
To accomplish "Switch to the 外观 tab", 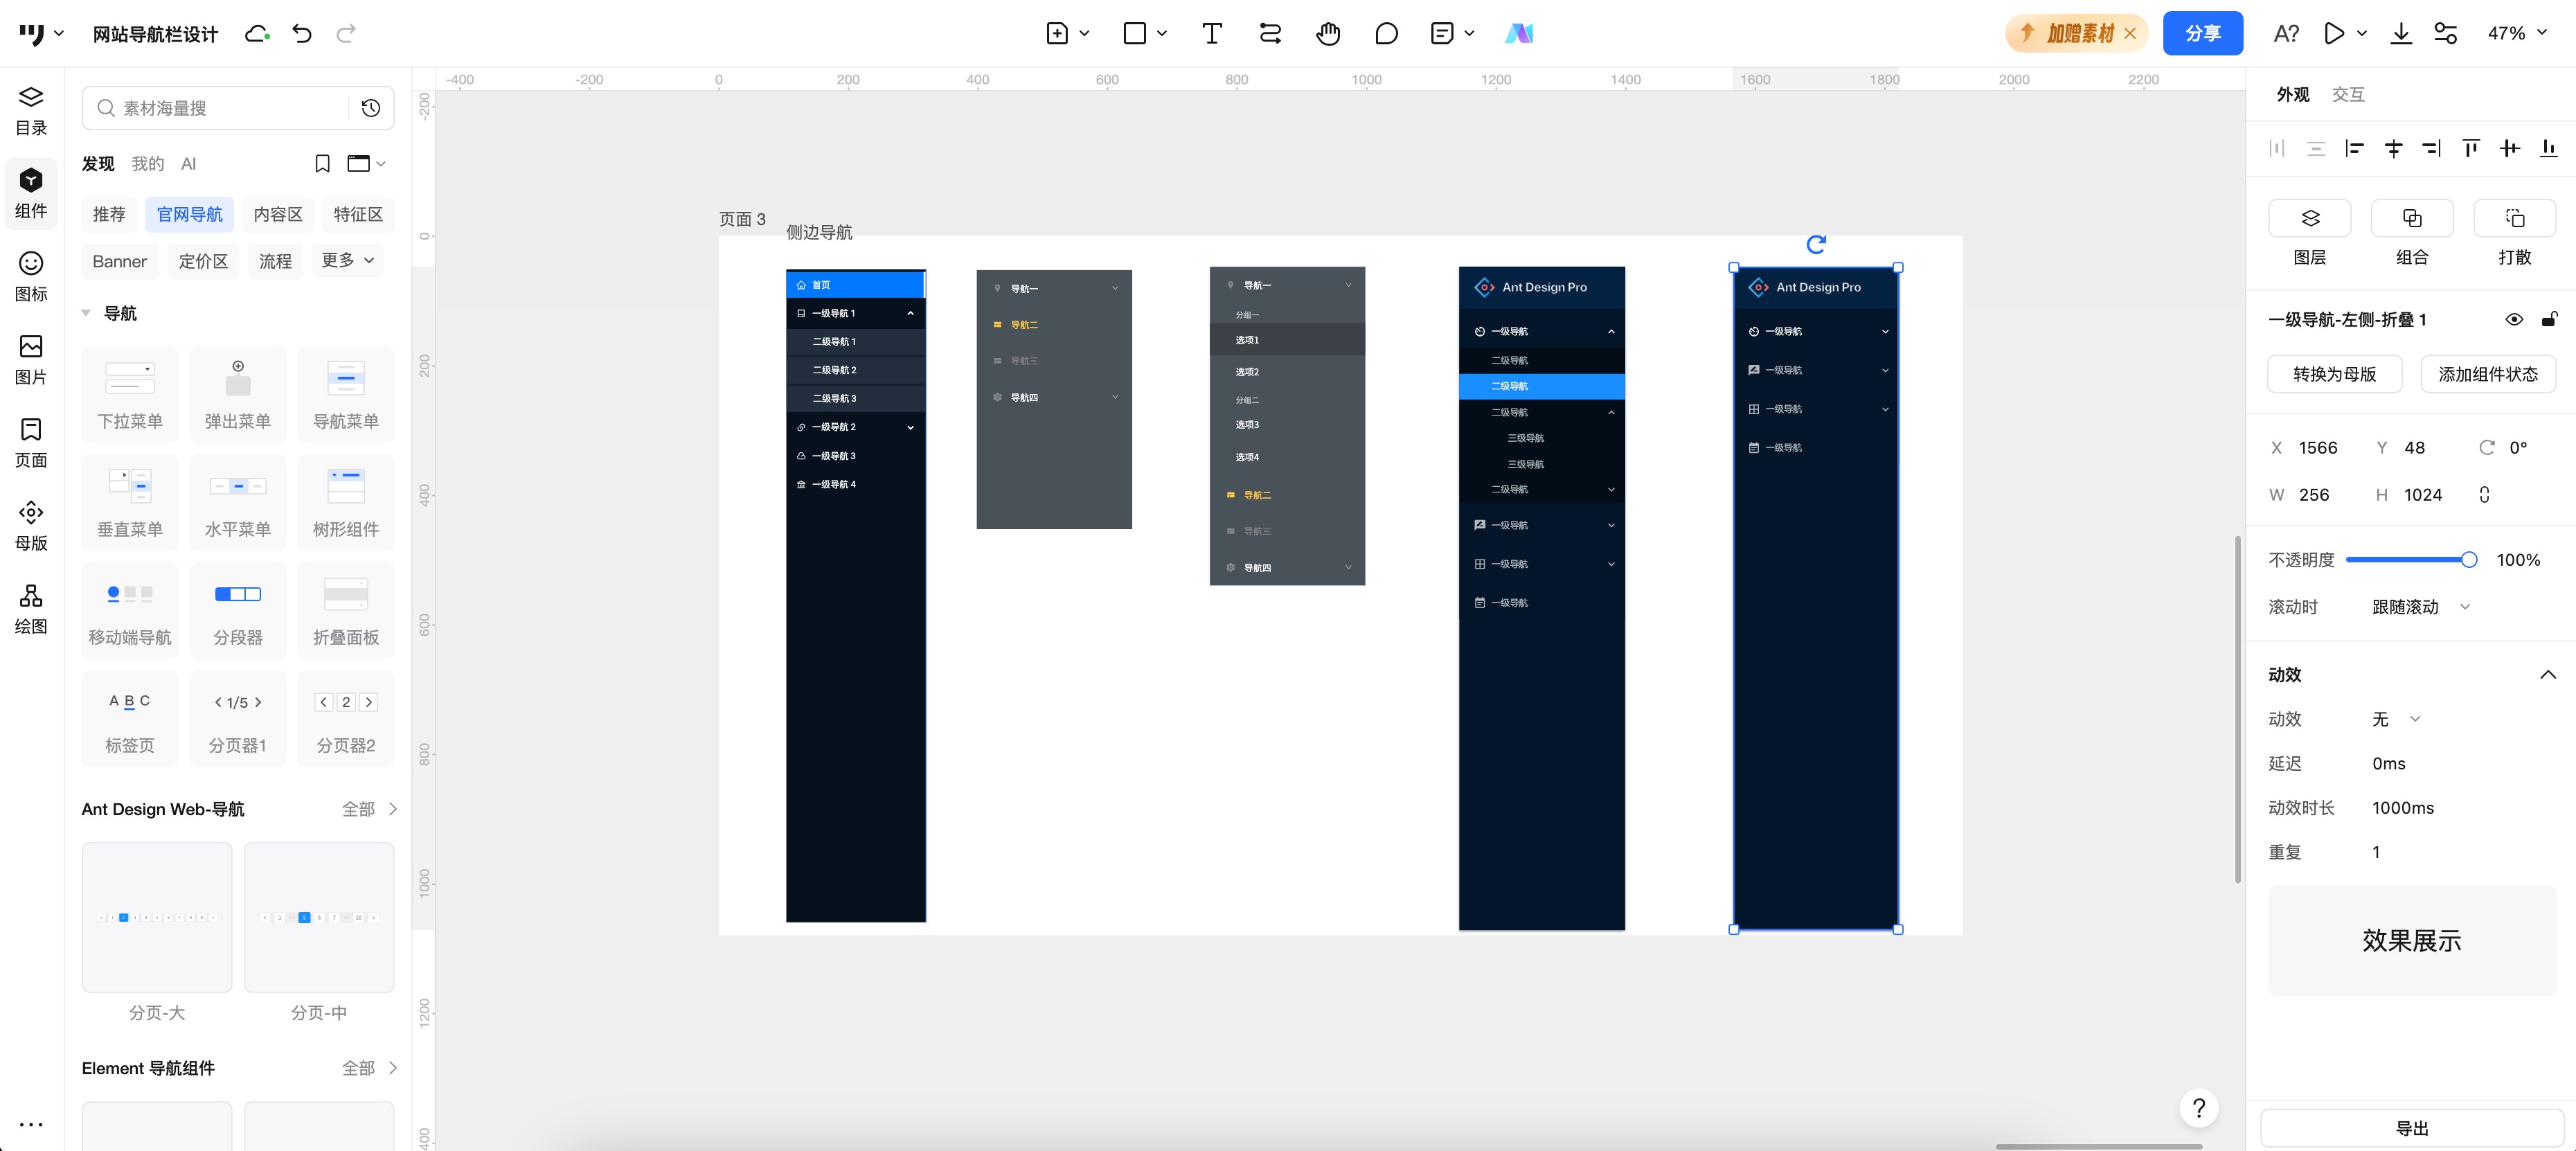I will click(2292, 94).
